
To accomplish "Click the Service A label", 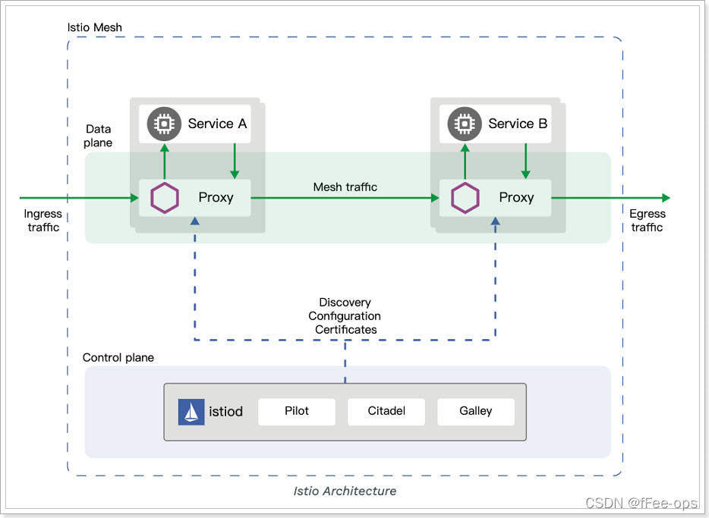I will click(218, 124).
